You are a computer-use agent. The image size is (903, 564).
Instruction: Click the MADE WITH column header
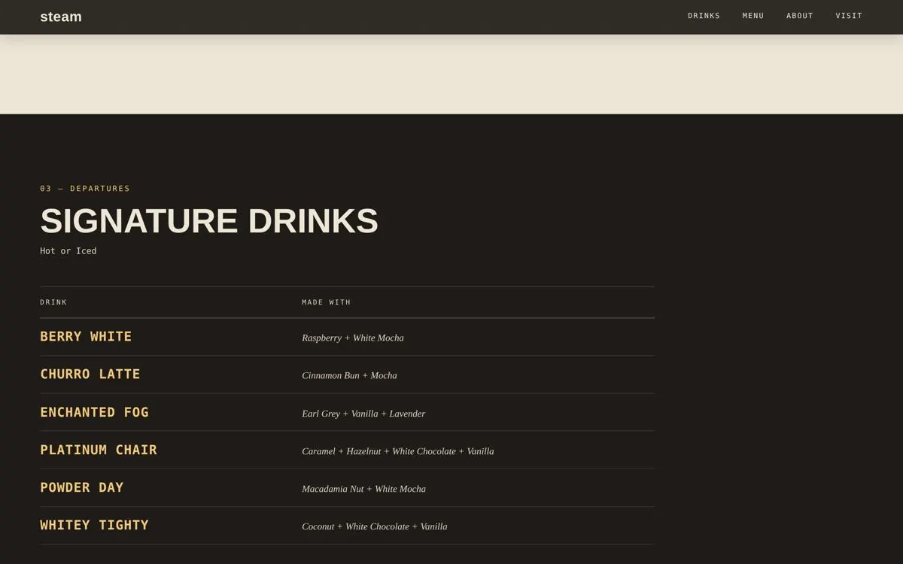(327, 302)
